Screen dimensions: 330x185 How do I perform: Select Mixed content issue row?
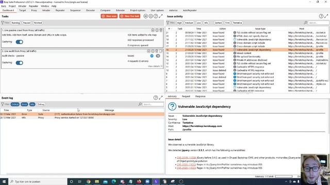pos(247,53)
